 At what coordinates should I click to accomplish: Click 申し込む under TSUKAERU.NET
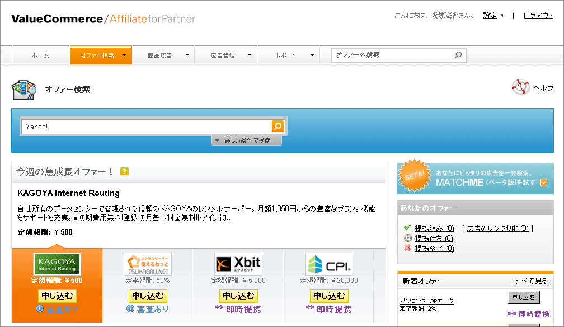coord(148,296)
